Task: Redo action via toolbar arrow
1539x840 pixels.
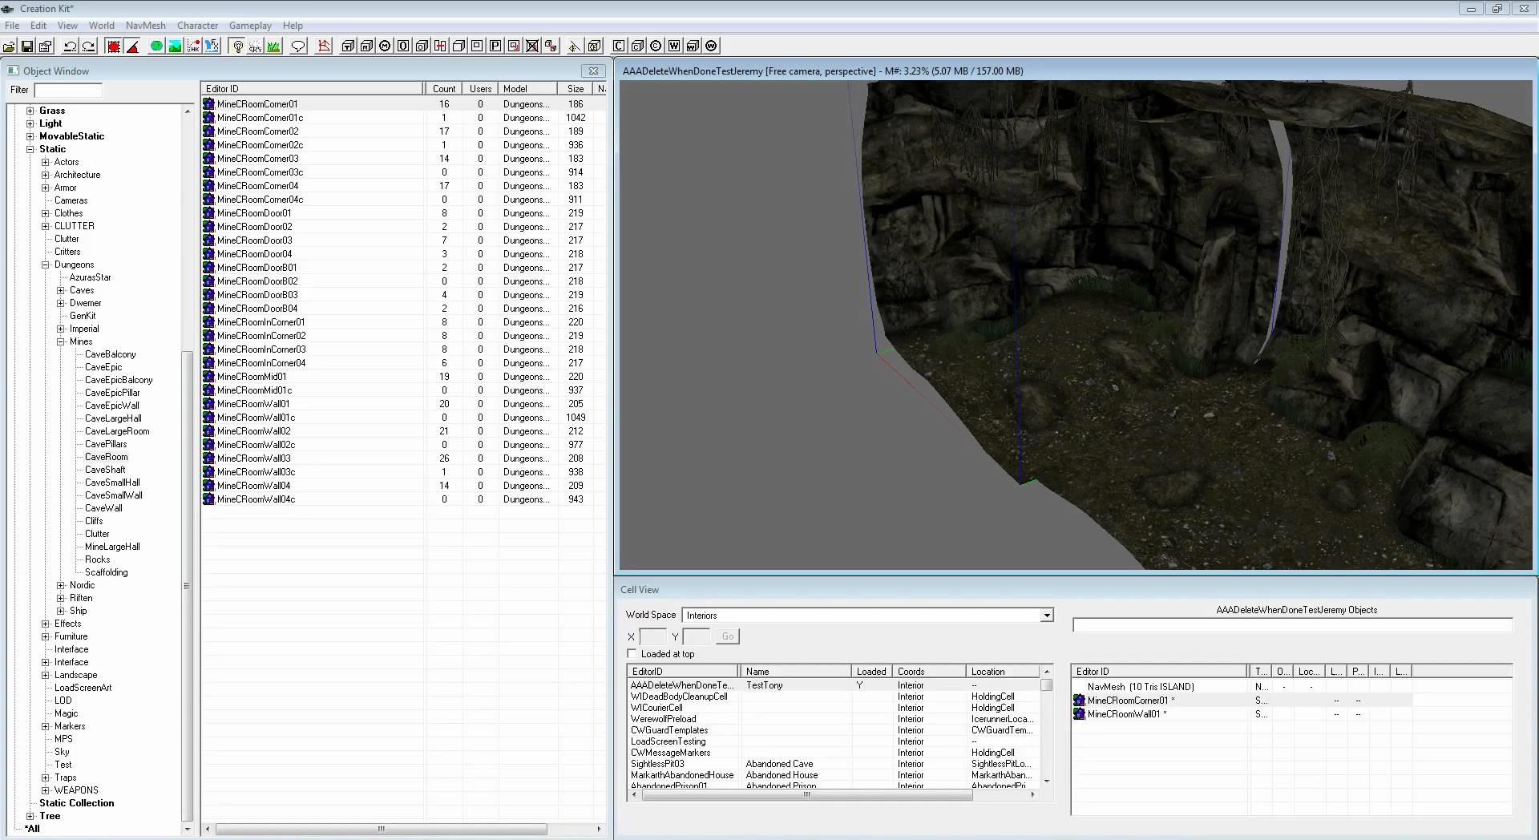Action: (88, 46)
